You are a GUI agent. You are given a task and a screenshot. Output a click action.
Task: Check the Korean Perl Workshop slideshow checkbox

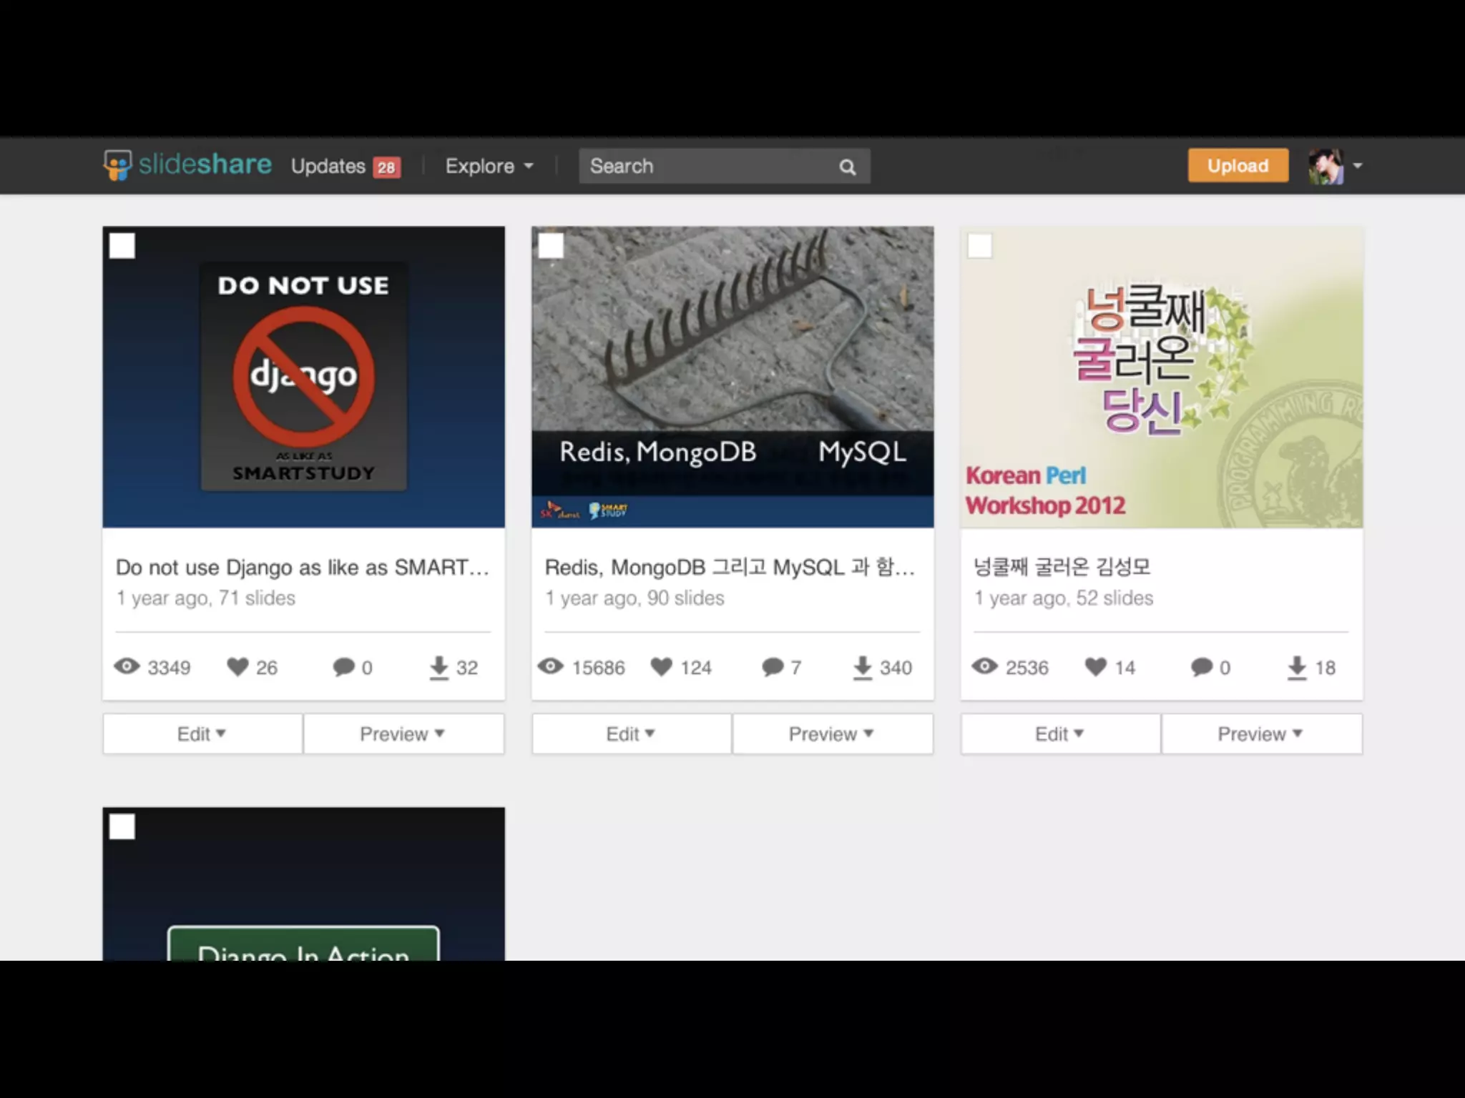pyautogui.click(x=979, y=246)
